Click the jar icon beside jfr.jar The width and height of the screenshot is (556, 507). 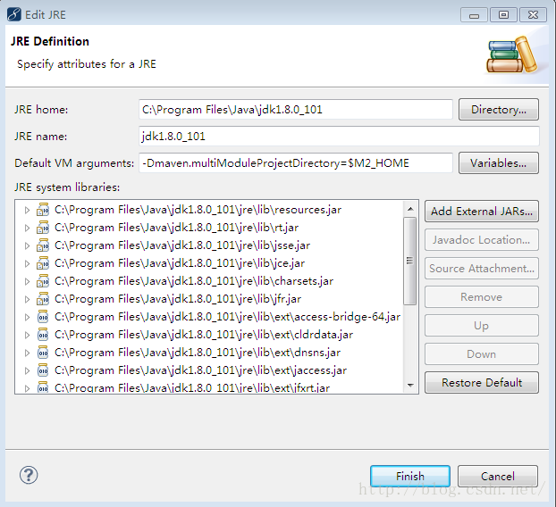[43, 299]
